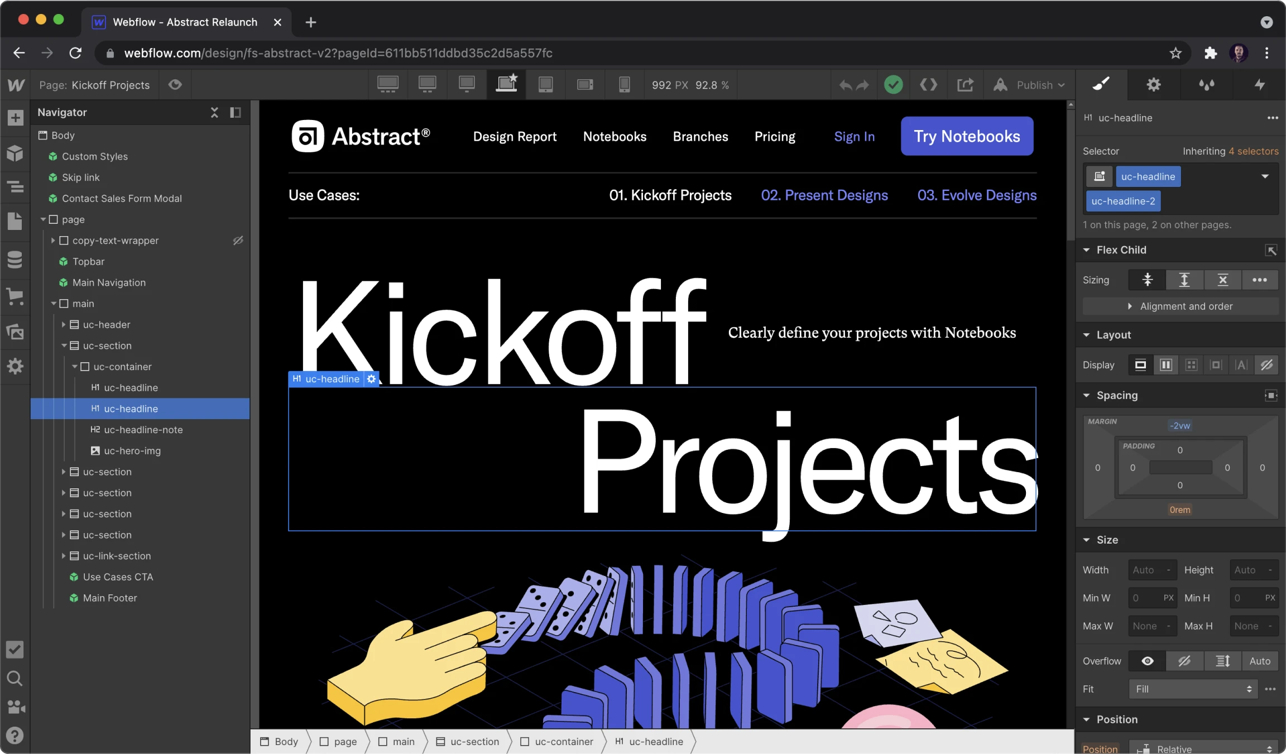The width and height of the screenshot is (1286, 754).
Task: Select the Pen/style tool in top toolbar
Action: coord(1101,84)
